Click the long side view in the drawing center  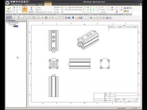79,64
